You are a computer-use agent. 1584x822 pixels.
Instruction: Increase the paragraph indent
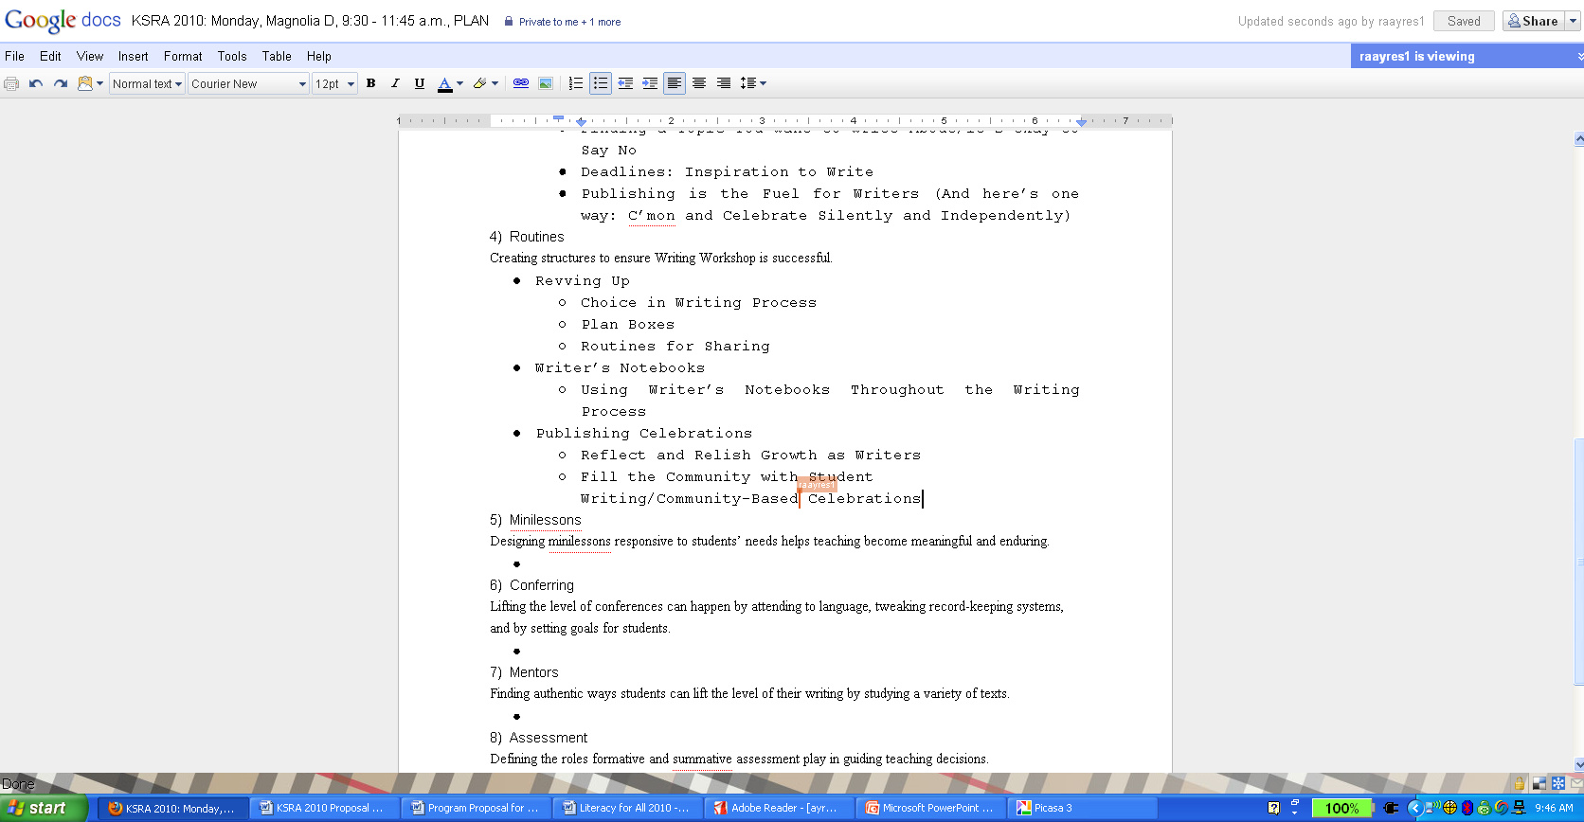[x=650, y=83]
